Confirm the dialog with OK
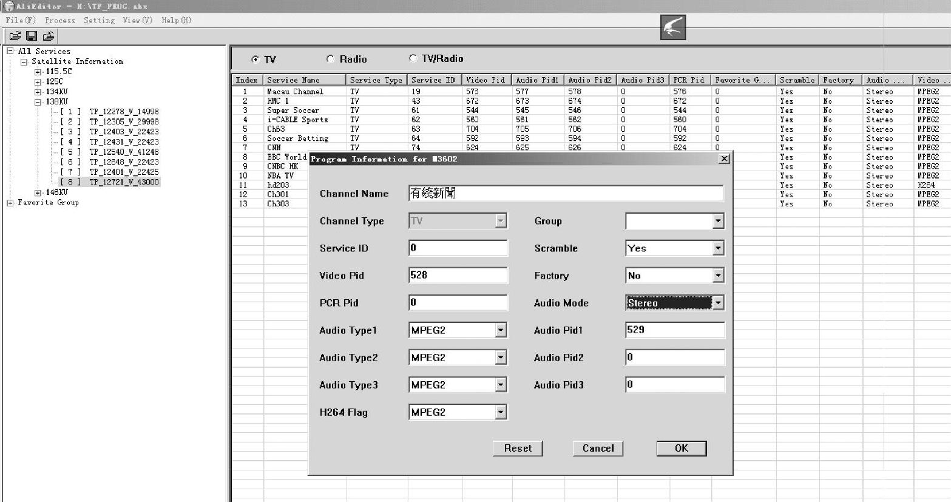The image size is (951, 502). pyautogui.click(x=682, y=449)
